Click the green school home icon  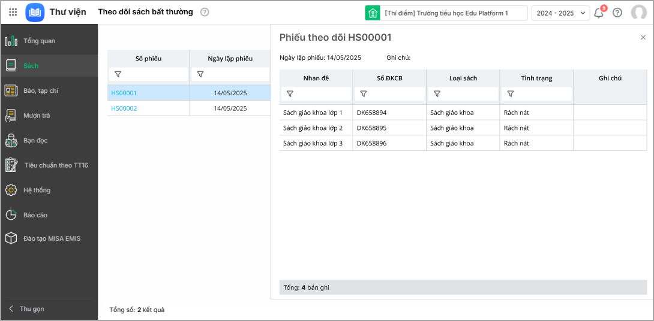click(373, 13)
